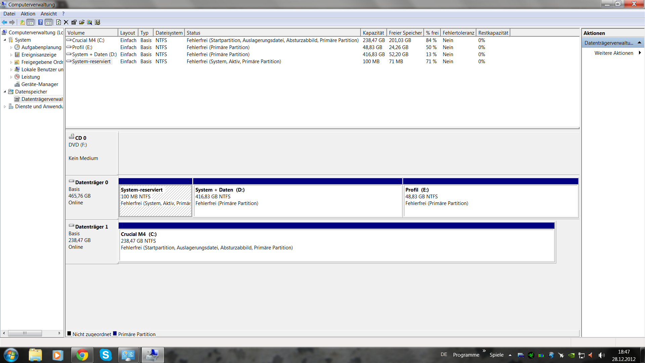645x363 pixels.
Task: Collapse the Datenträgerverwaltung actions section arrow
Action: coord(639,43)
